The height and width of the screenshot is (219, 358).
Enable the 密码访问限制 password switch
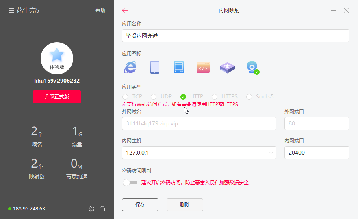(130, 183)
